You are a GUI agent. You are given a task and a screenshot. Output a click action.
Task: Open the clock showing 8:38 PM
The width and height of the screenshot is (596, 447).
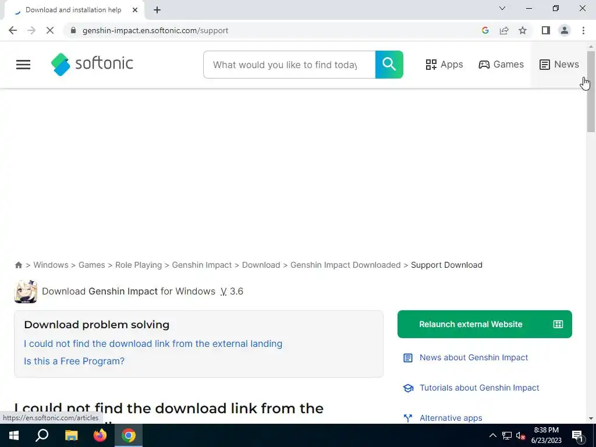tap(546, 435)
